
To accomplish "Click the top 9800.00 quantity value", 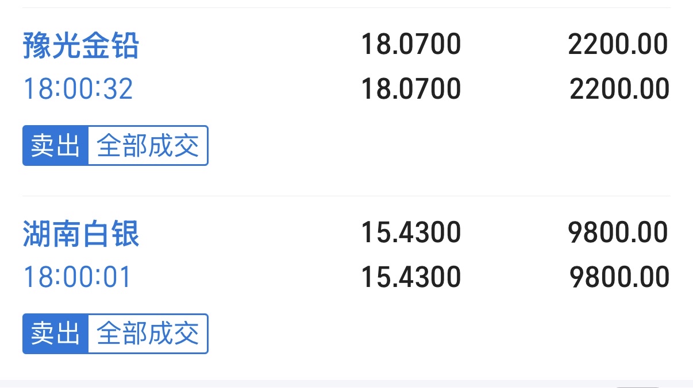I will click(x=619, y=233).
